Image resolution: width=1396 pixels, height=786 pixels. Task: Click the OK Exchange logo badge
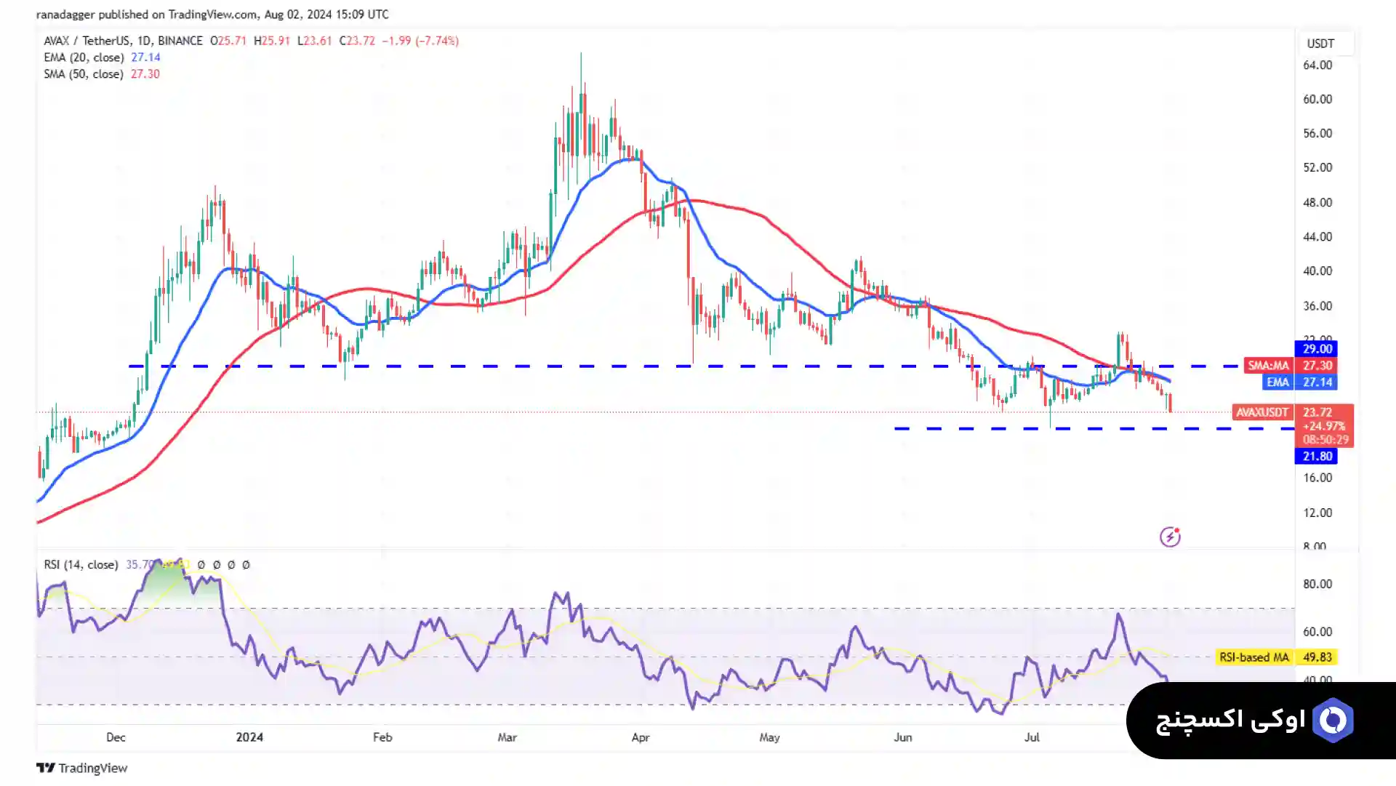click(1261, 720)
